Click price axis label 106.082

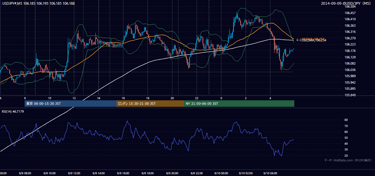(350, 63)
